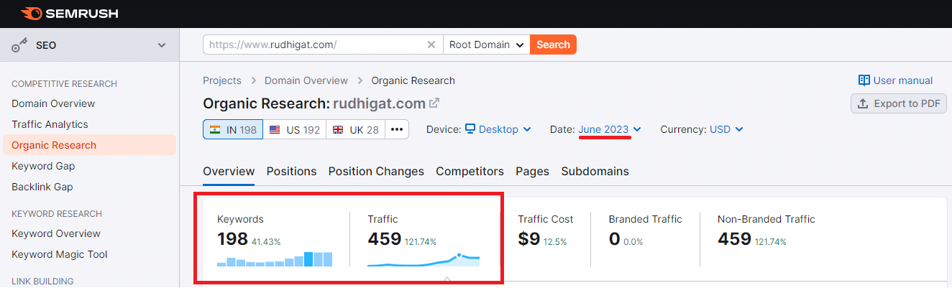Collapse the SEO sidebar section
This screenshot has height=288, width=952.
pyautogui.click(x=162, y=46)
